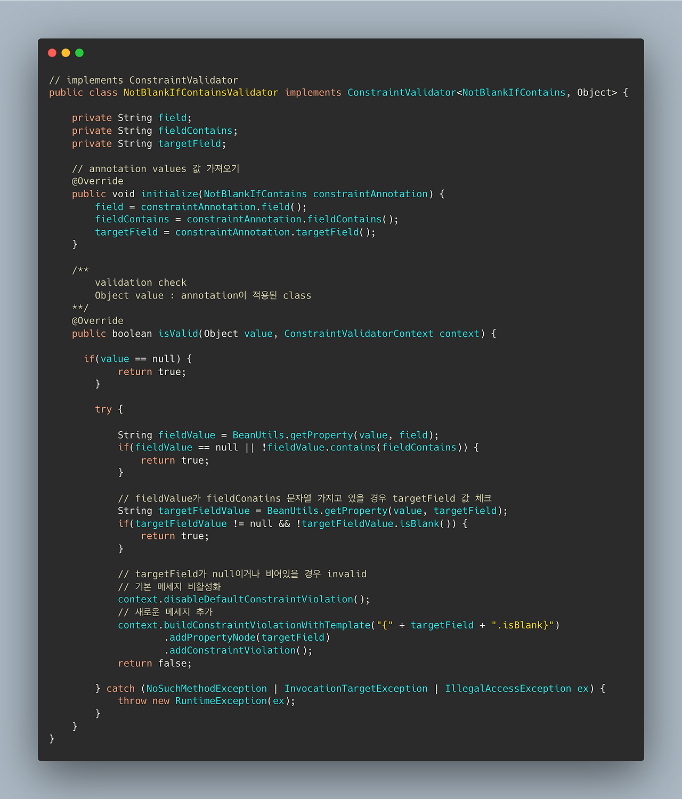Select the line "private String field;"

coord(132,118)
